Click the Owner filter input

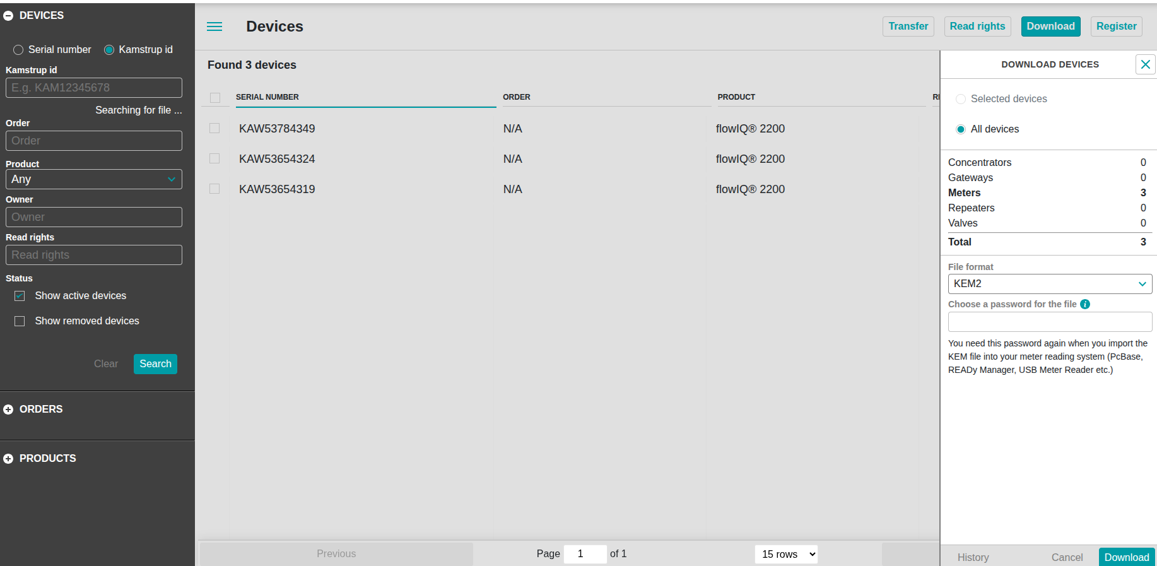[x=94, y=217]
